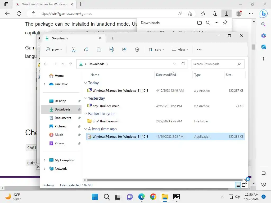
Task: Expand the address bar history dropdown
Action: tap(174, 64)
